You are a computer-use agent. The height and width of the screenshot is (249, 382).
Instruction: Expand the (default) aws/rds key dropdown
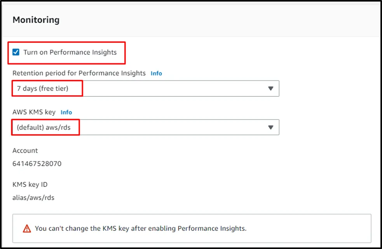click(146, 127)
